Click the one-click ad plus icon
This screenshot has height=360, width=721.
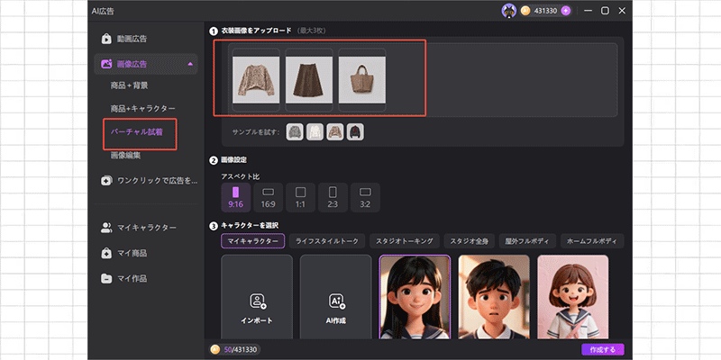tap(106, 181)
